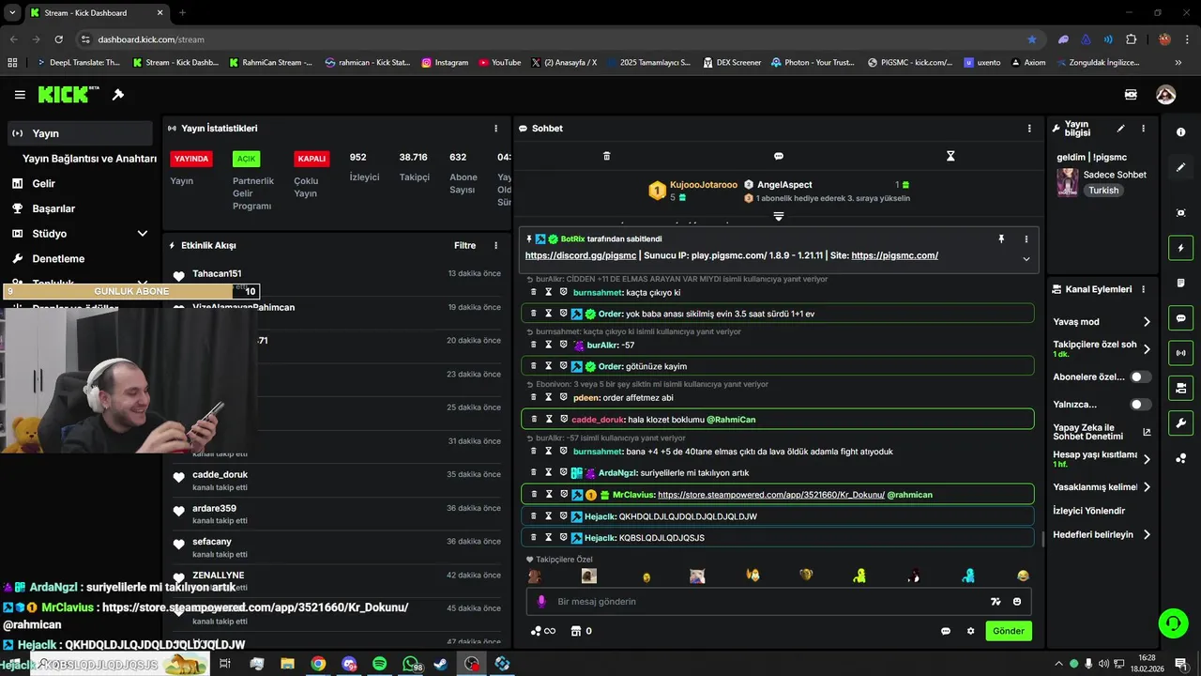
Task: Open Yavaş mod settings arrow
Action: (x=1147, y=322)
